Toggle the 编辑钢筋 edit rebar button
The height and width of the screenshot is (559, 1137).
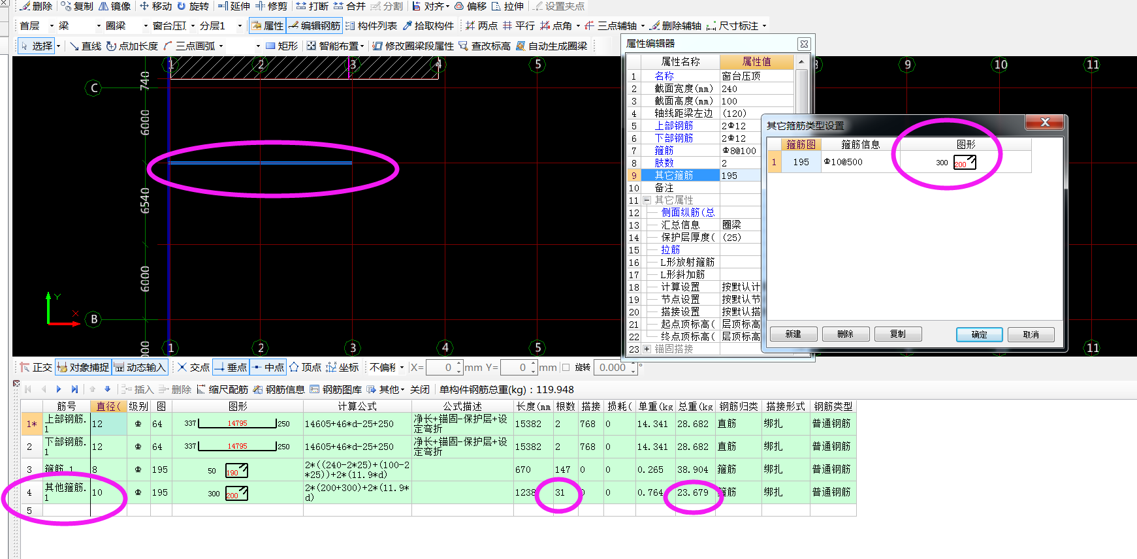[314, 25]
